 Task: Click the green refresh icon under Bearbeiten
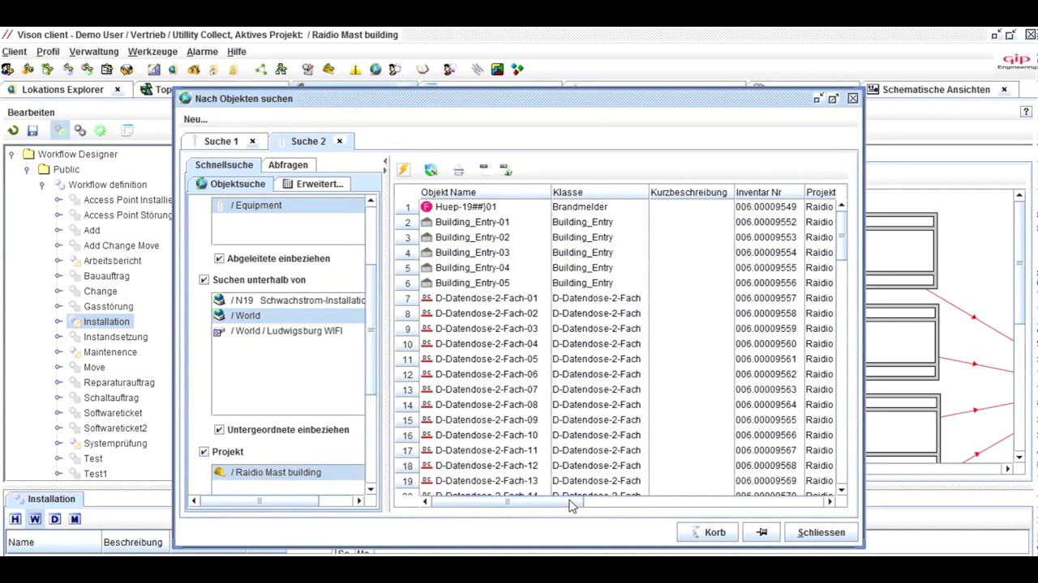pyautogui.click(x=13, y=130)
